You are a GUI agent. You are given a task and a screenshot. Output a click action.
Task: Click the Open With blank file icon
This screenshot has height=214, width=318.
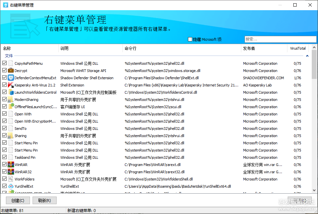pos(11,114)
